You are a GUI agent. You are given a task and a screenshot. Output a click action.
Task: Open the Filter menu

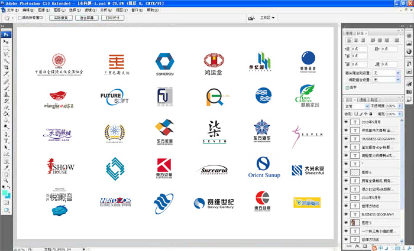pyautogui.click(x=90, y=10)
